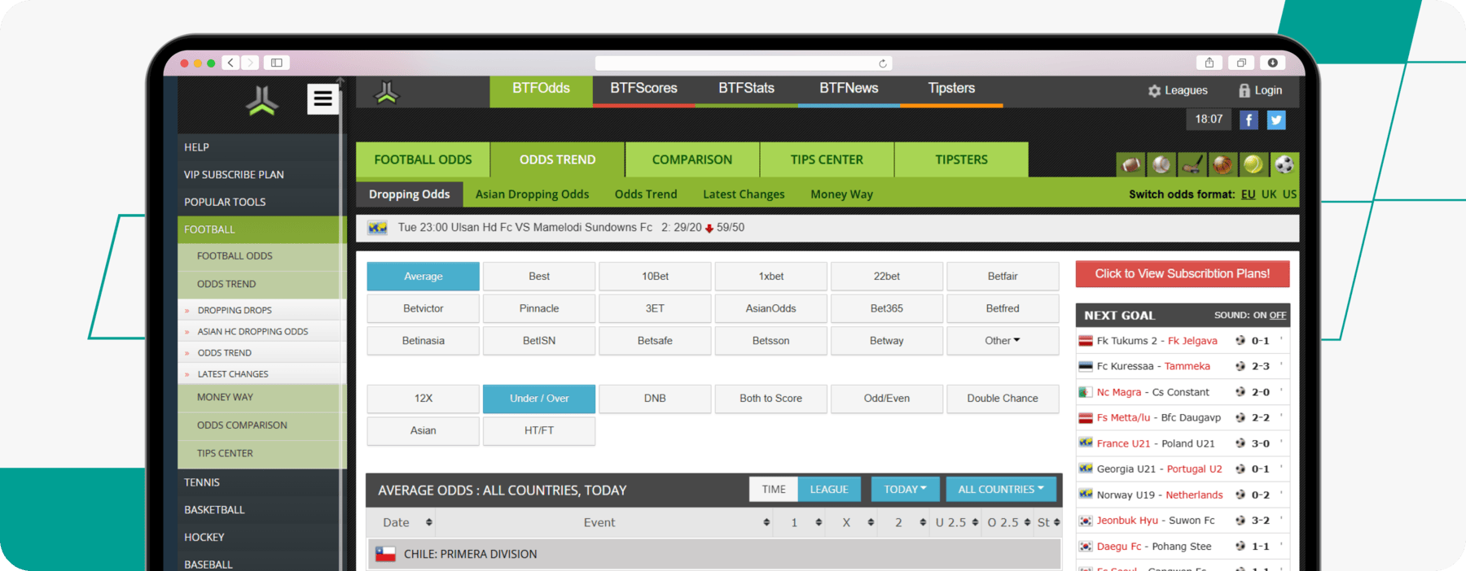
Task: Select Under / Over market type
Action: 539,399
